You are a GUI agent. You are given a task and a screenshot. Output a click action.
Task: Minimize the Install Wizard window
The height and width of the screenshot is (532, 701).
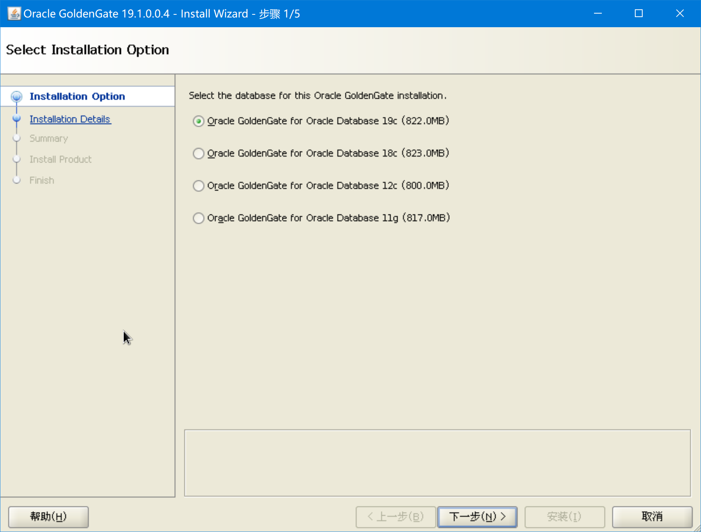click(598, 14)
